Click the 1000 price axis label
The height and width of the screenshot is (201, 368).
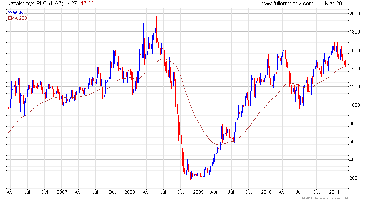[x=354, y=105]
